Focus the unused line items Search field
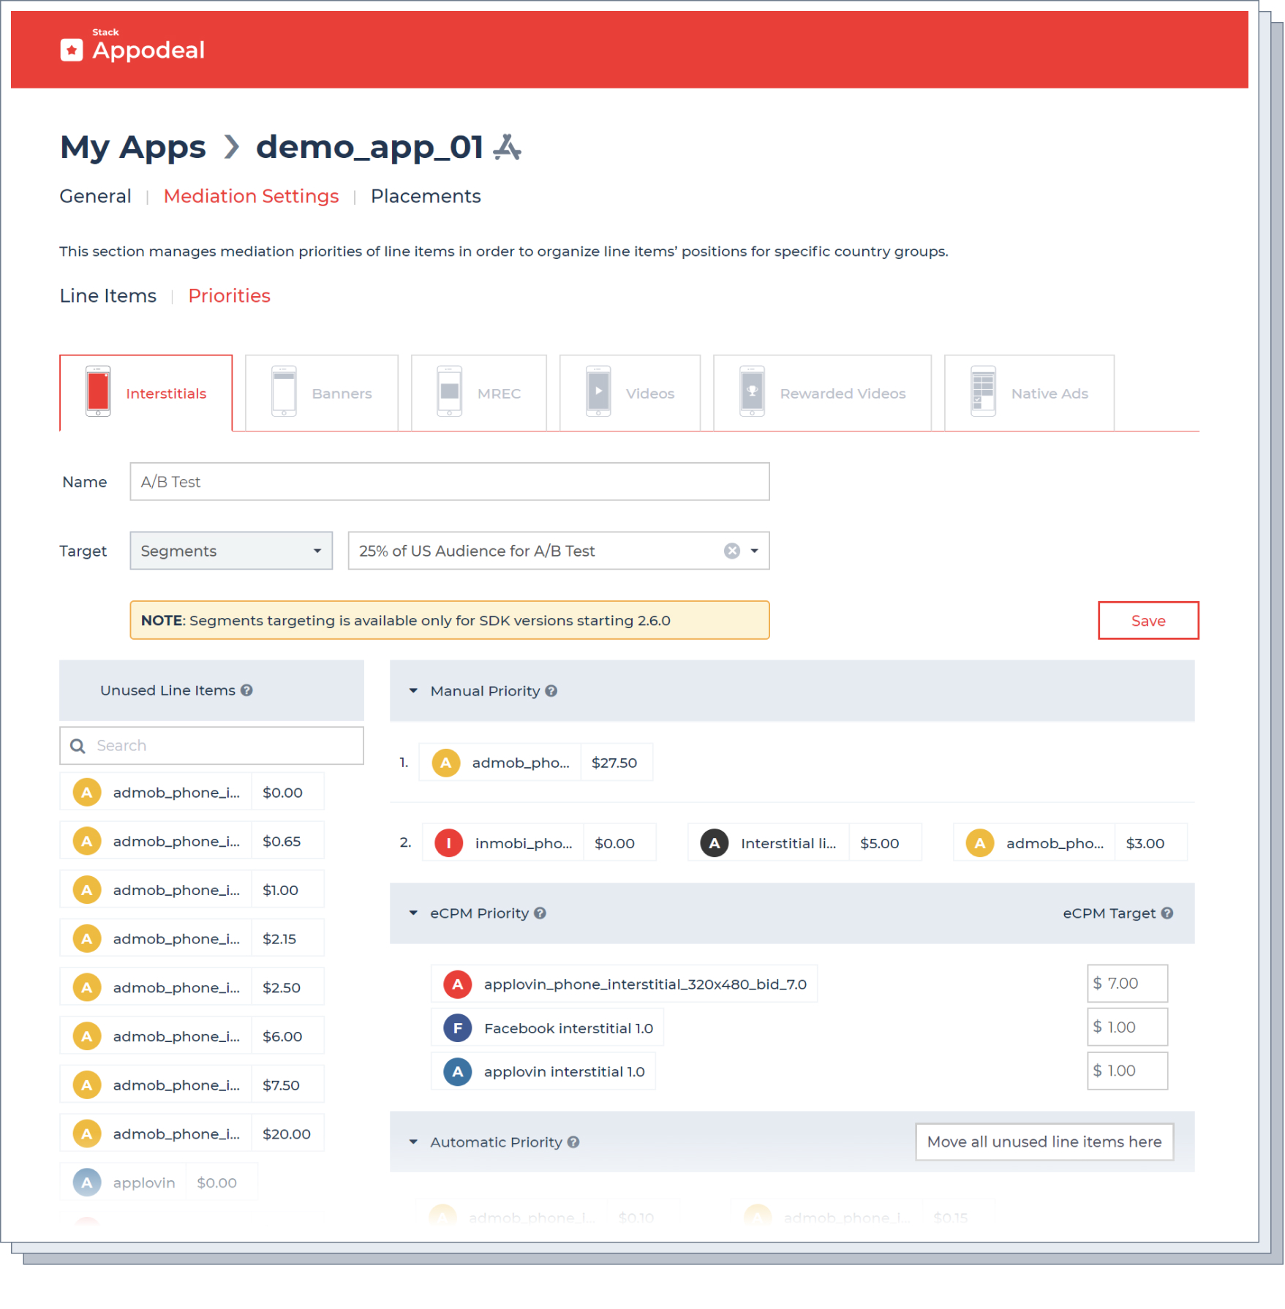 pos(211,746)
